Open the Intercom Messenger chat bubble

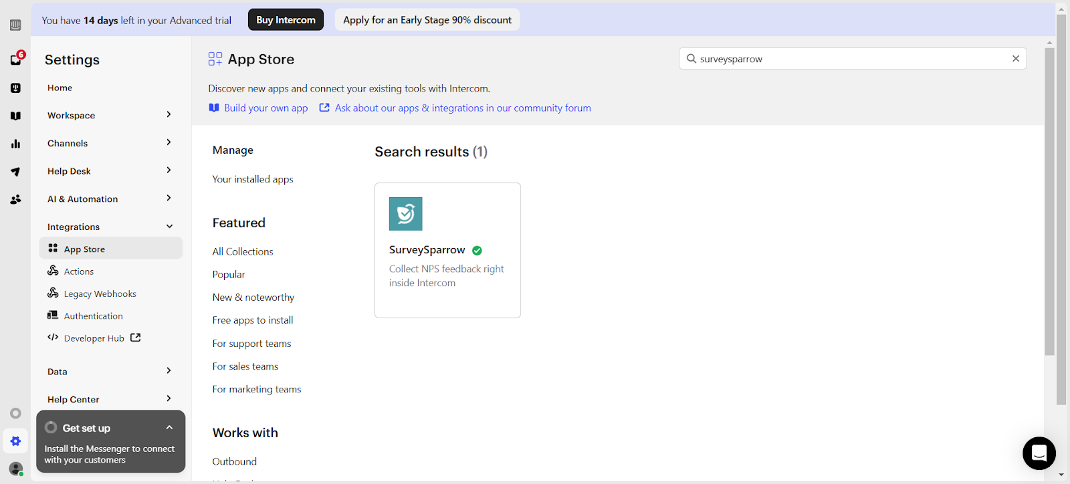click(1039, 453)
